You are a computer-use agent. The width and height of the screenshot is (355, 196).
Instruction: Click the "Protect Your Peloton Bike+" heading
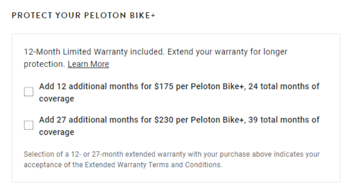(x=83, y=16)
